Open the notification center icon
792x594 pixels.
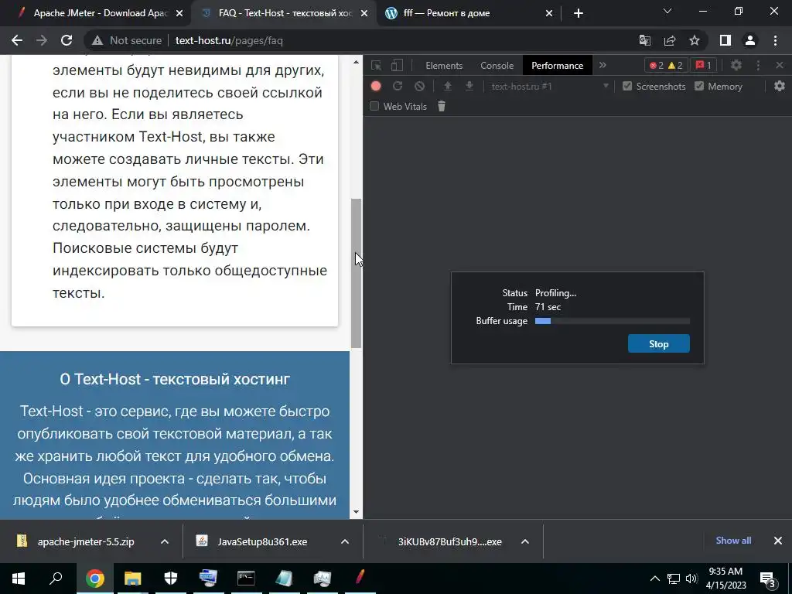coord(767,579)
